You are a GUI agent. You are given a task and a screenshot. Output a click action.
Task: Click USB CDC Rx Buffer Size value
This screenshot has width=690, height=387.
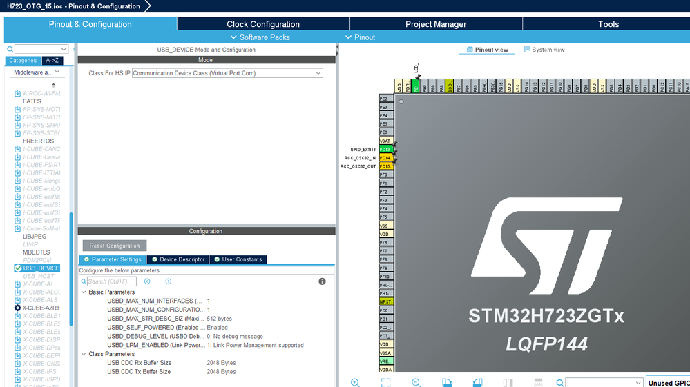tap(221, 363)
